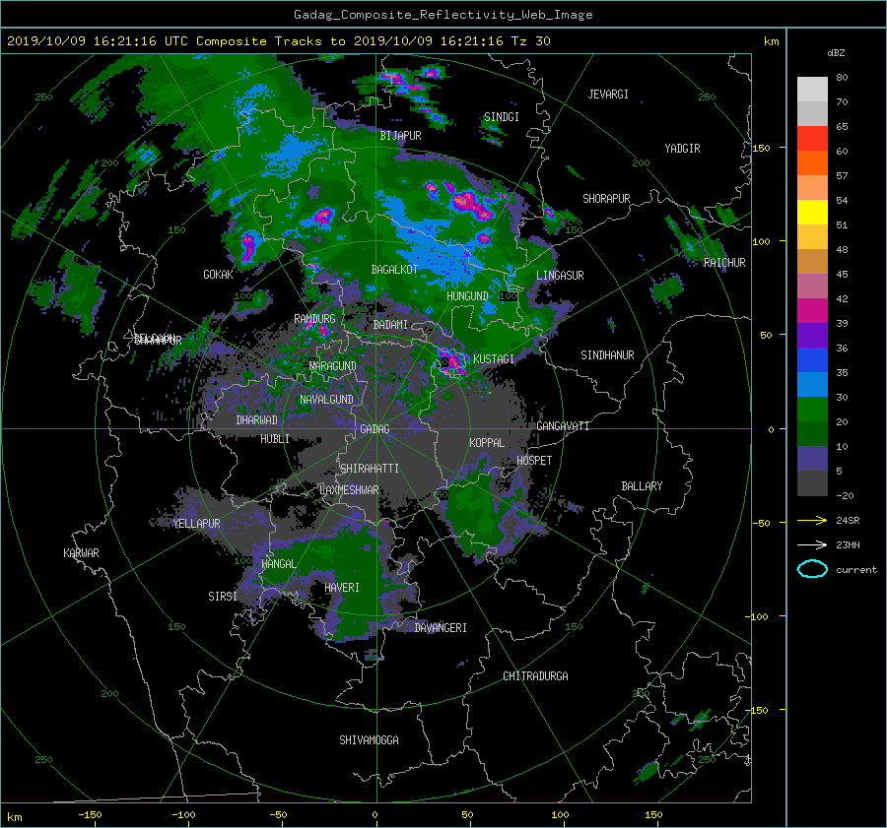
Task: Click the SHIVAMOGGA city label
Action: (369, 739)
